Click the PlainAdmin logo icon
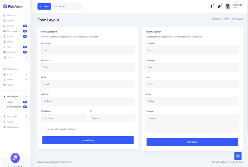The image size is (248, 167). point(5,6)
